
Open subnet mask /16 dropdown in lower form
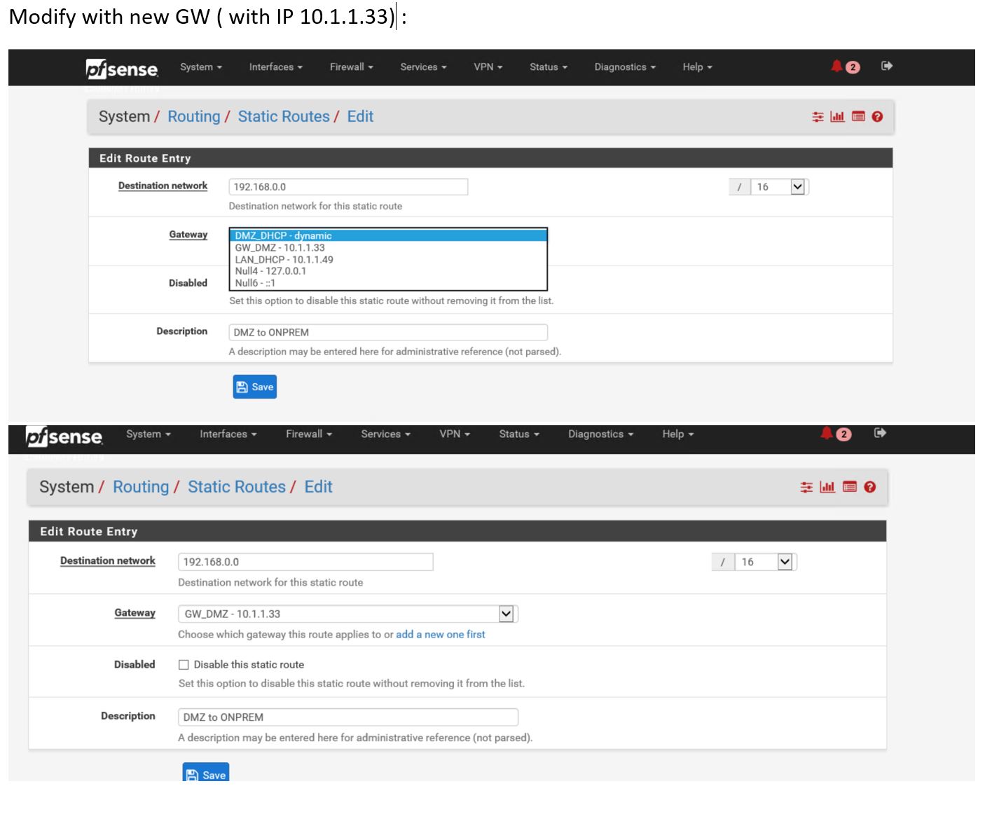coord(766,562)
